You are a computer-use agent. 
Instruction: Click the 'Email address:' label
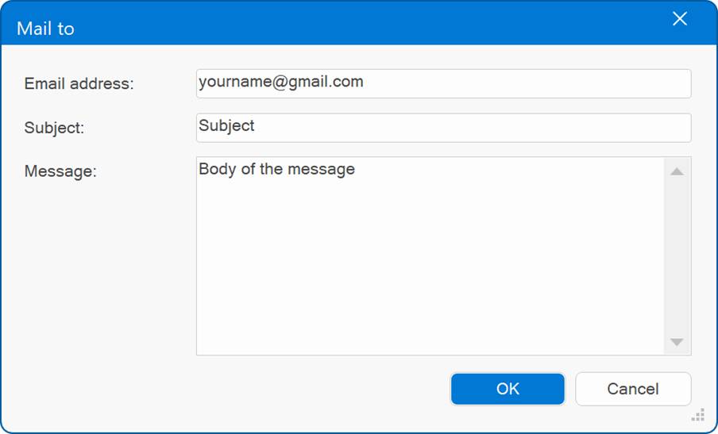(x=79, y=83)
